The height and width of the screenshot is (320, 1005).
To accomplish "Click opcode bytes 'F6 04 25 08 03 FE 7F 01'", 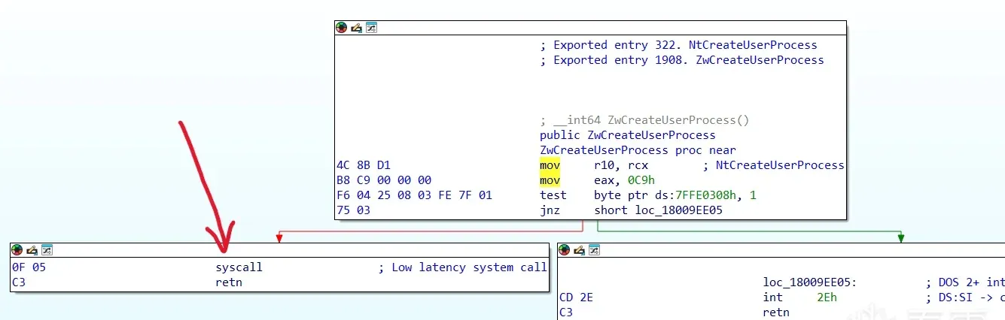I will pos(414,195).
